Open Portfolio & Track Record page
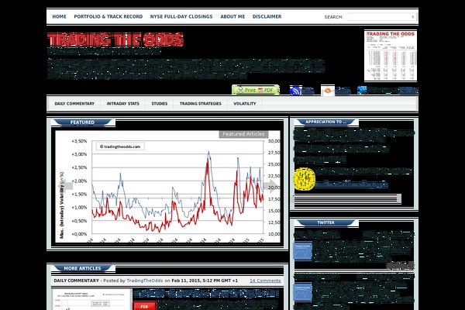465x310 pixels. pyautogui.click(x=108, y=16)
